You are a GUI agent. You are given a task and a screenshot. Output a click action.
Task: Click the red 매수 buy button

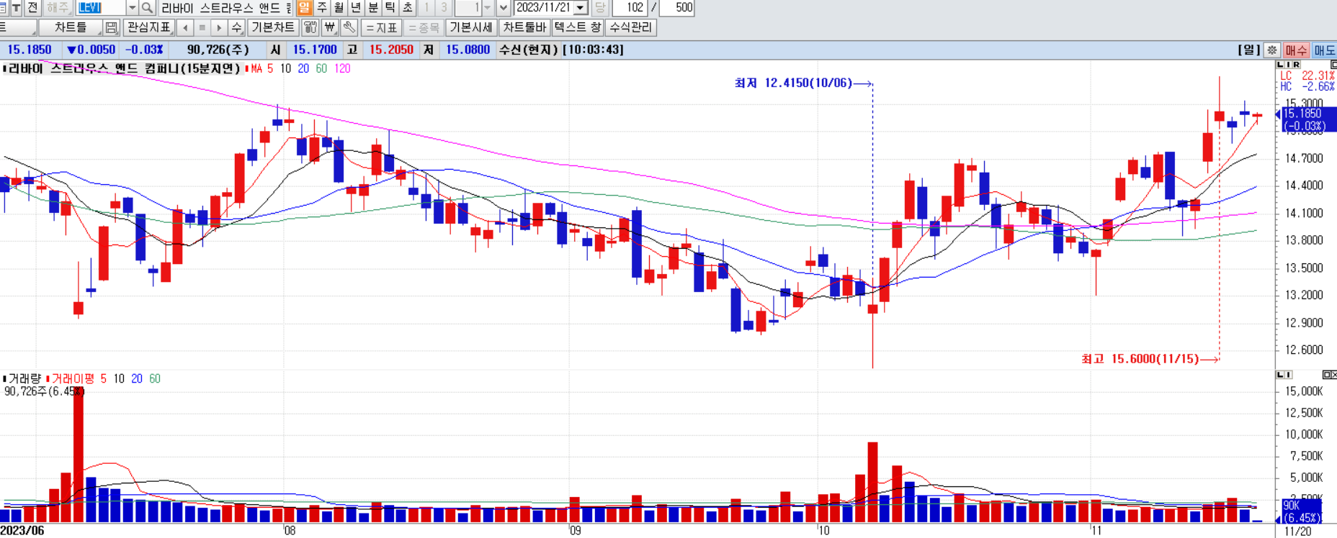click(1297, 50)
